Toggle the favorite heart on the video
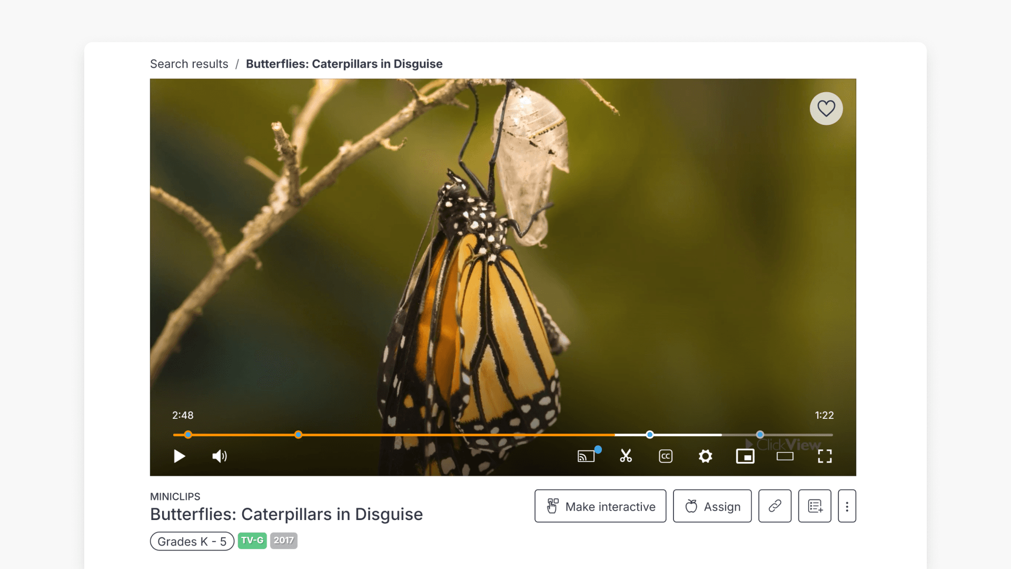The image size is (1011, 569). (x=826, y=108)
